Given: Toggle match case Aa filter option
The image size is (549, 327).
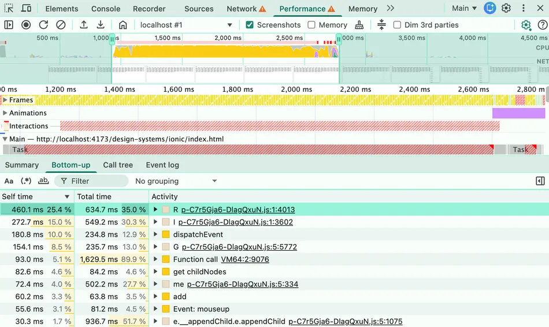Looking at the screenshot, I should tap(9, 181).
